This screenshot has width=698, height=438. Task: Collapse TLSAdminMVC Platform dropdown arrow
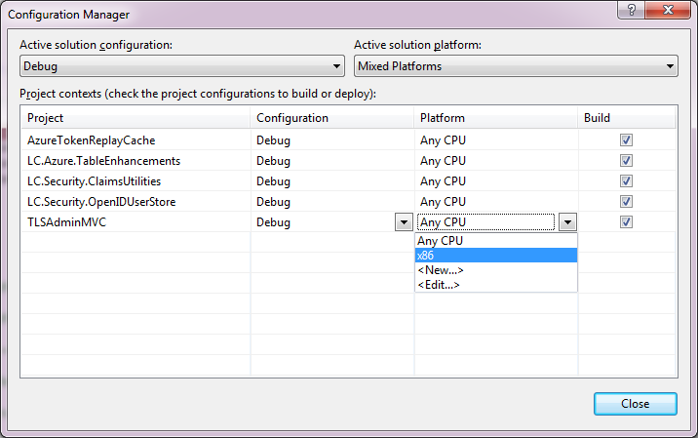(567, 222)
